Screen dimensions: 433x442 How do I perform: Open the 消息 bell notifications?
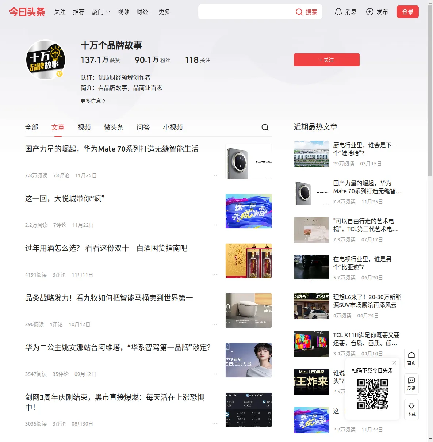[x=345, y=12]
